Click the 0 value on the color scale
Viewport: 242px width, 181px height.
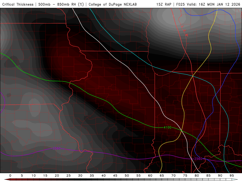click(10, 176)
